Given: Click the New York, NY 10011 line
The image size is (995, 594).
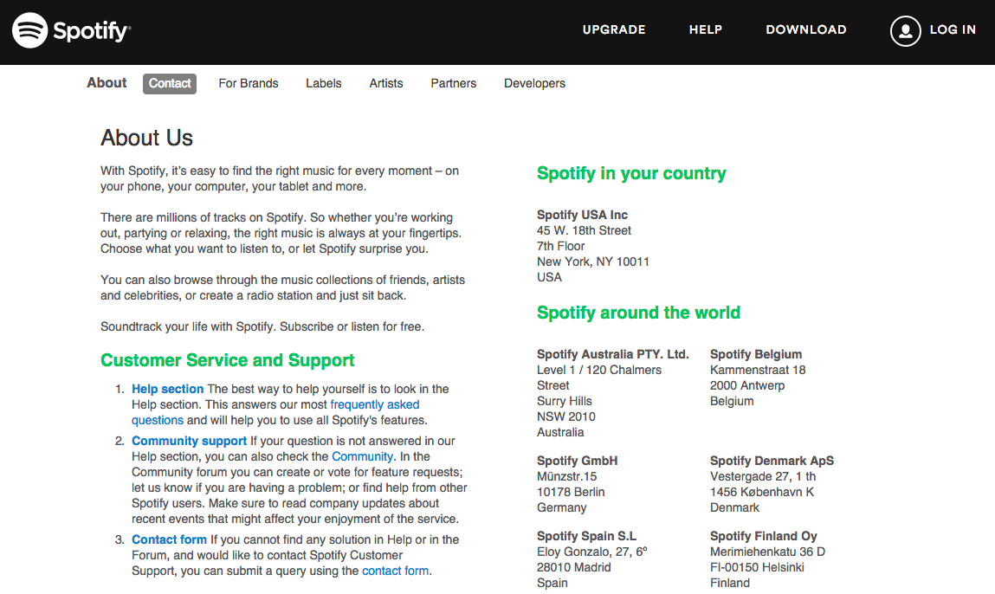Looking at the screenshot, I should click(x=592, y=261).
